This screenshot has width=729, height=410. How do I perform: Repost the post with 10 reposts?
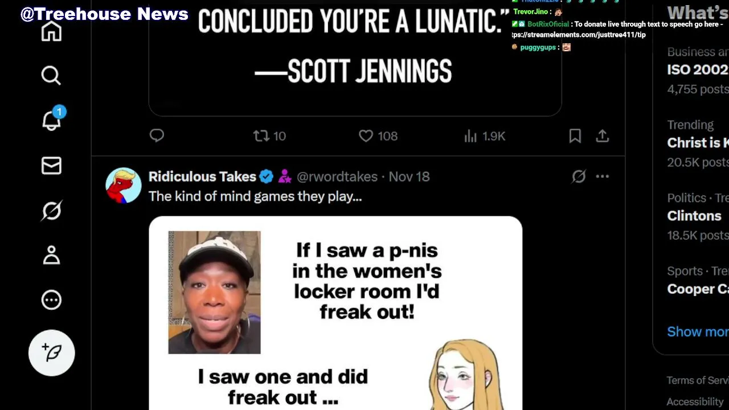pos(269,136)
